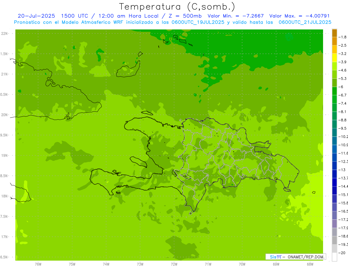Click the yellow swatch between -3.2 and -3.9
This screenshot has width=348, height=268.
334,58
